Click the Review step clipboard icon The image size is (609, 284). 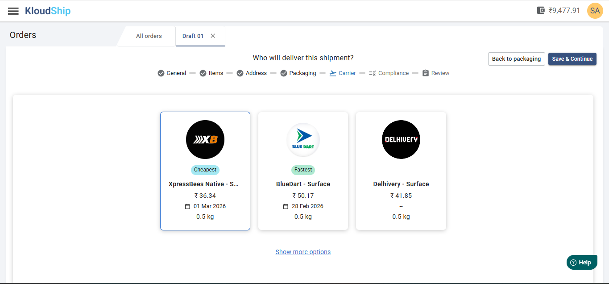pos(426,73)
